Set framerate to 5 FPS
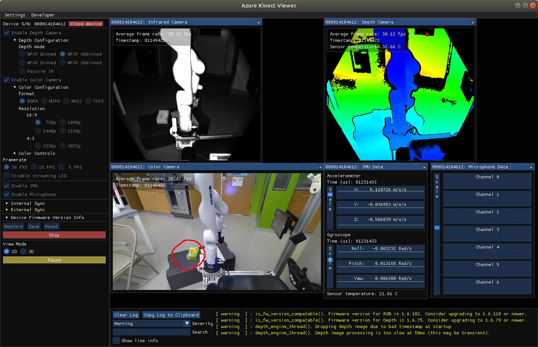 click(61, 167)
